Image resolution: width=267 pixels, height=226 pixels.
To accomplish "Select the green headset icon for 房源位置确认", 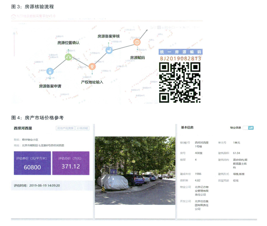I will point(68,57).
